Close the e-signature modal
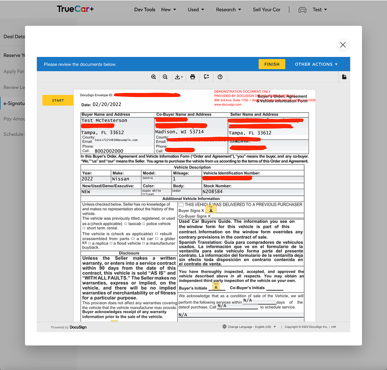This screenshot has width=387, height=370. coord(343,45)
